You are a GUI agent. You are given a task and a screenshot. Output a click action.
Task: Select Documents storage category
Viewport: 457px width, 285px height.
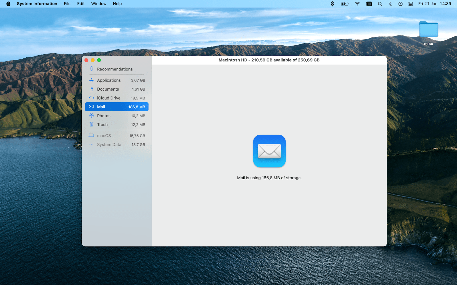117,89
